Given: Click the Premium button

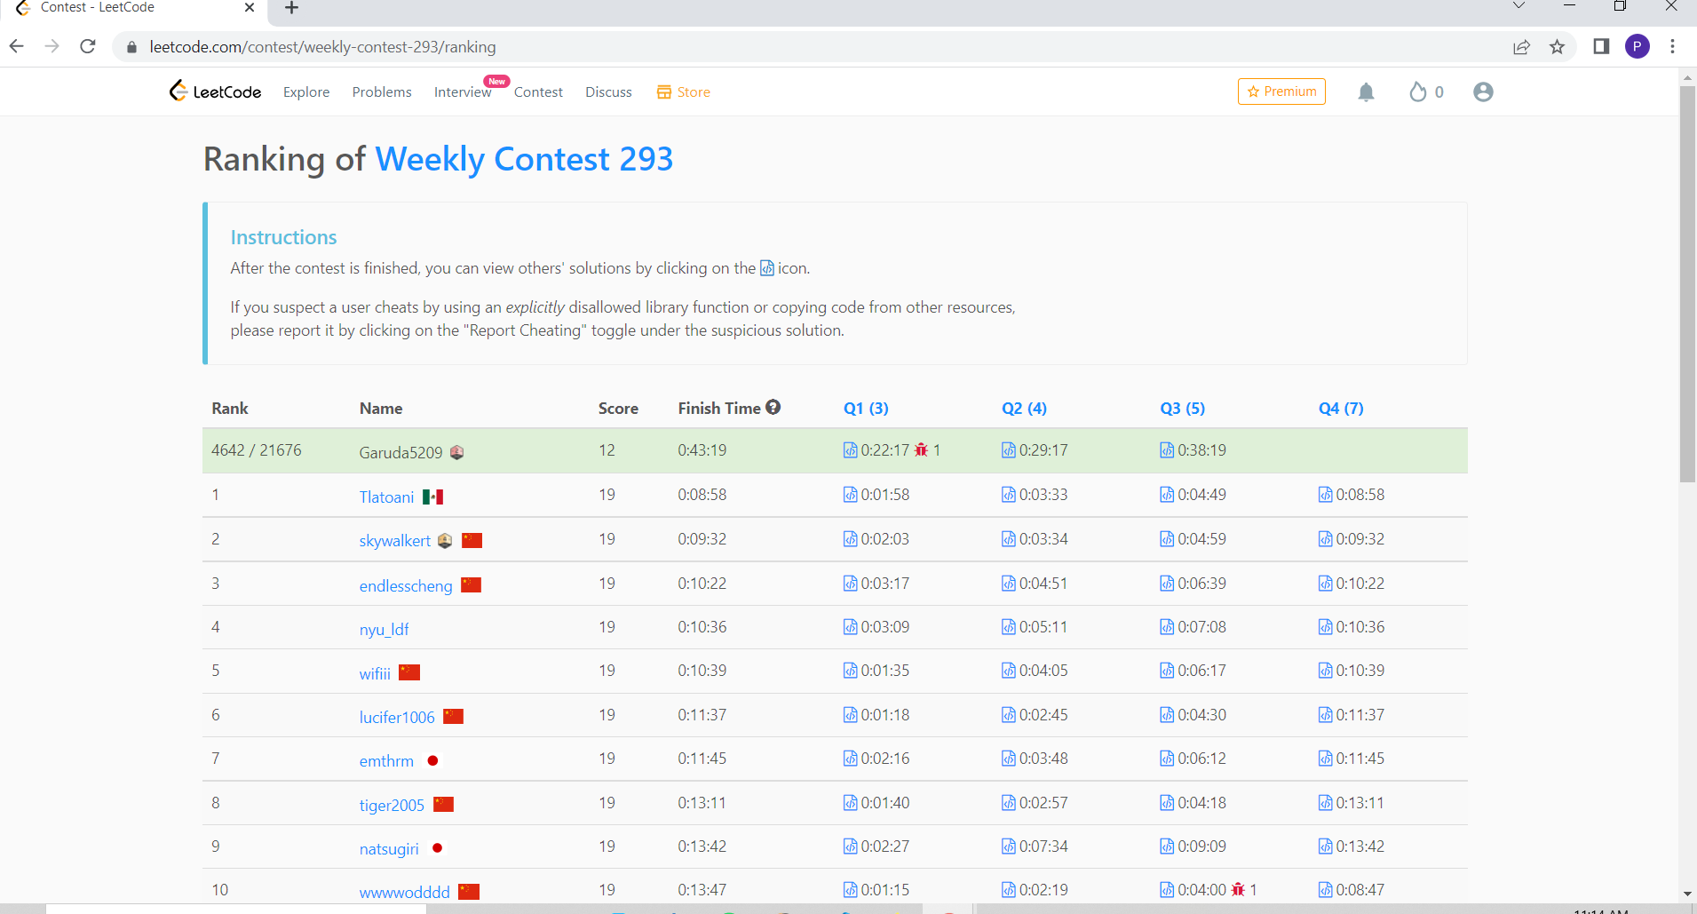Looking at the screenshot, I should (x=1281, y=91).
